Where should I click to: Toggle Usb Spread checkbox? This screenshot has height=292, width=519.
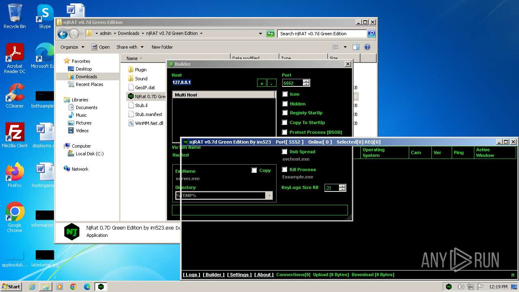[285, 152]
